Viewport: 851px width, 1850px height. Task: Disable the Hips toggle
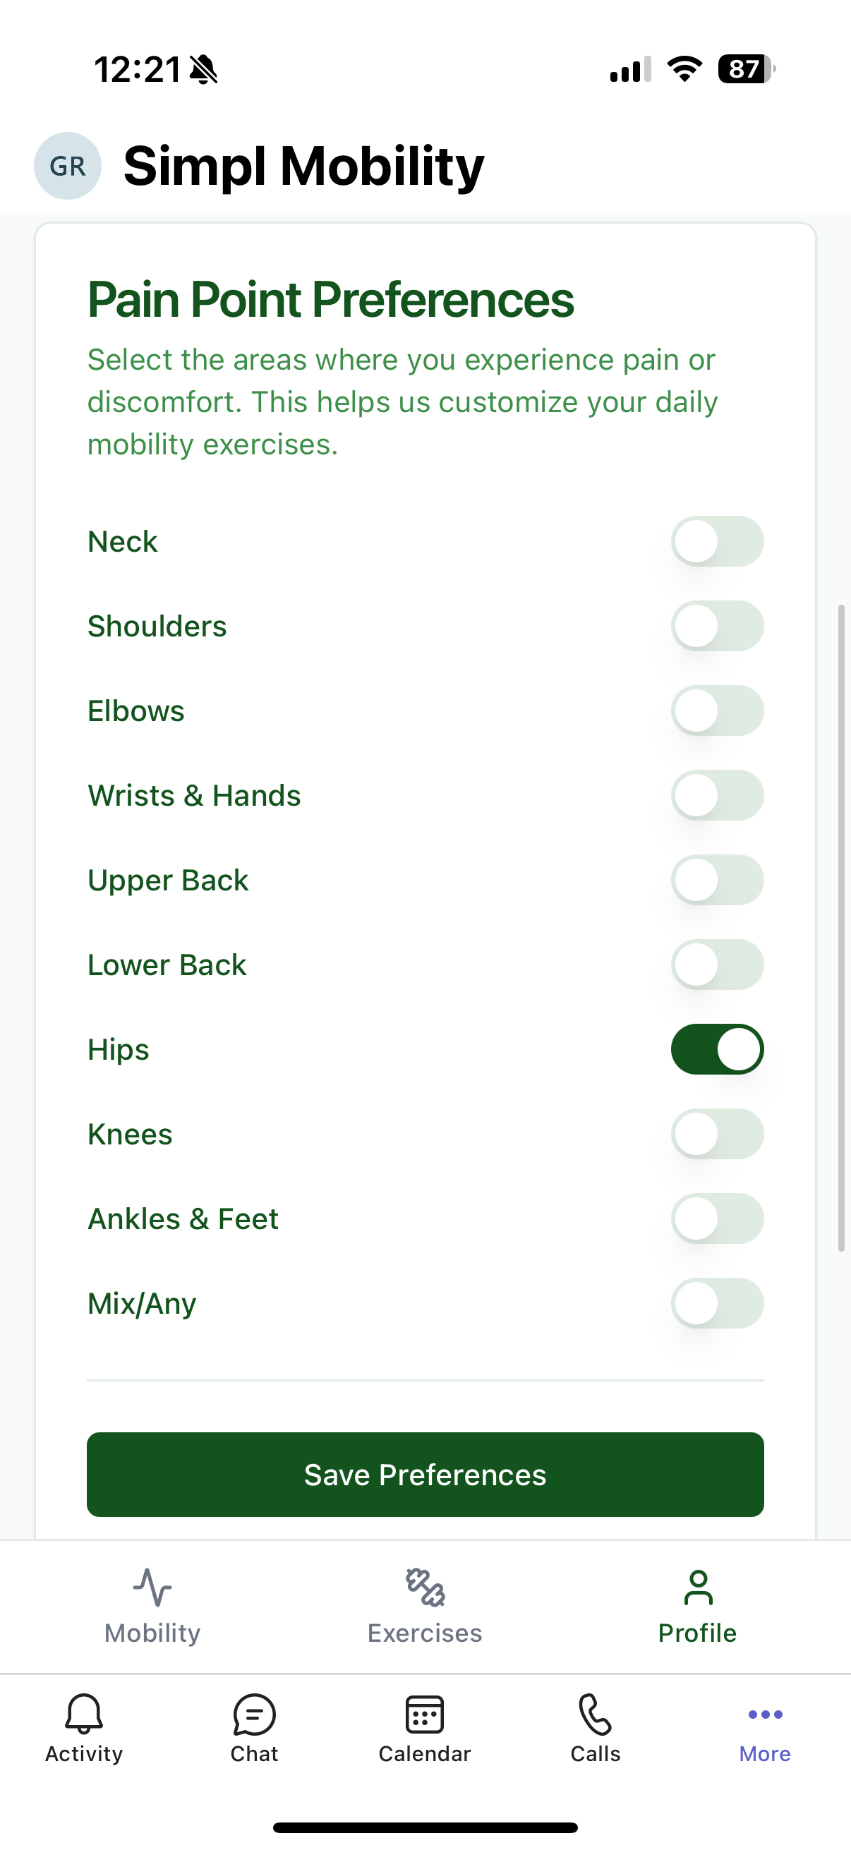tap(717, 1049)
